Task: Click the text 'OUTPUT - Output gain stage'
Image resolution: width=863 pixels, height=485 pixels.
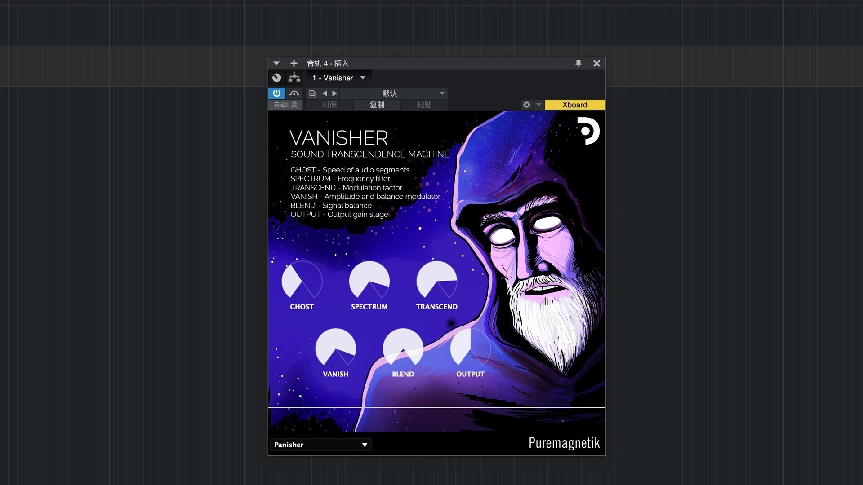Action: point(339,215)
